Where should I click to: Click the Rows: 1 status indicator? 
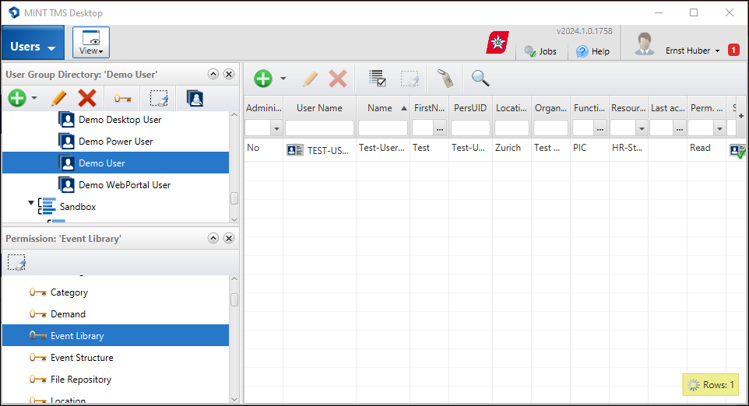pyautogui.click(x=711, y=384)
